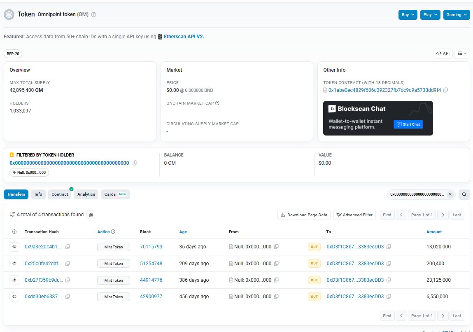The image size is (473, 332).
Task: Click Mint Token action in 36 days row
Action: click(114, 247)
